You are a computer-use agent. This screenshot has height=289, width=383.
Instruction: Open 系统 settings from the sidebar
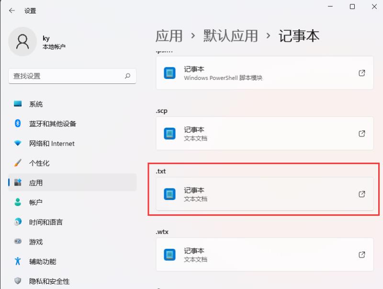(x=35, y=104)
